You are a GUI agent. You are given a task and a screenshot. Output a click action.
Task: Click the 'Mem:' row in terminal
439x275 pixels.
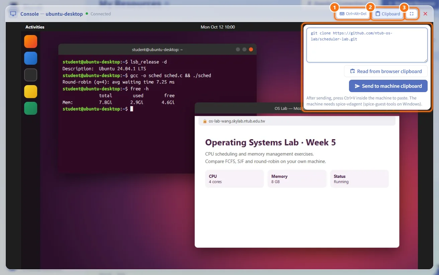118,102
